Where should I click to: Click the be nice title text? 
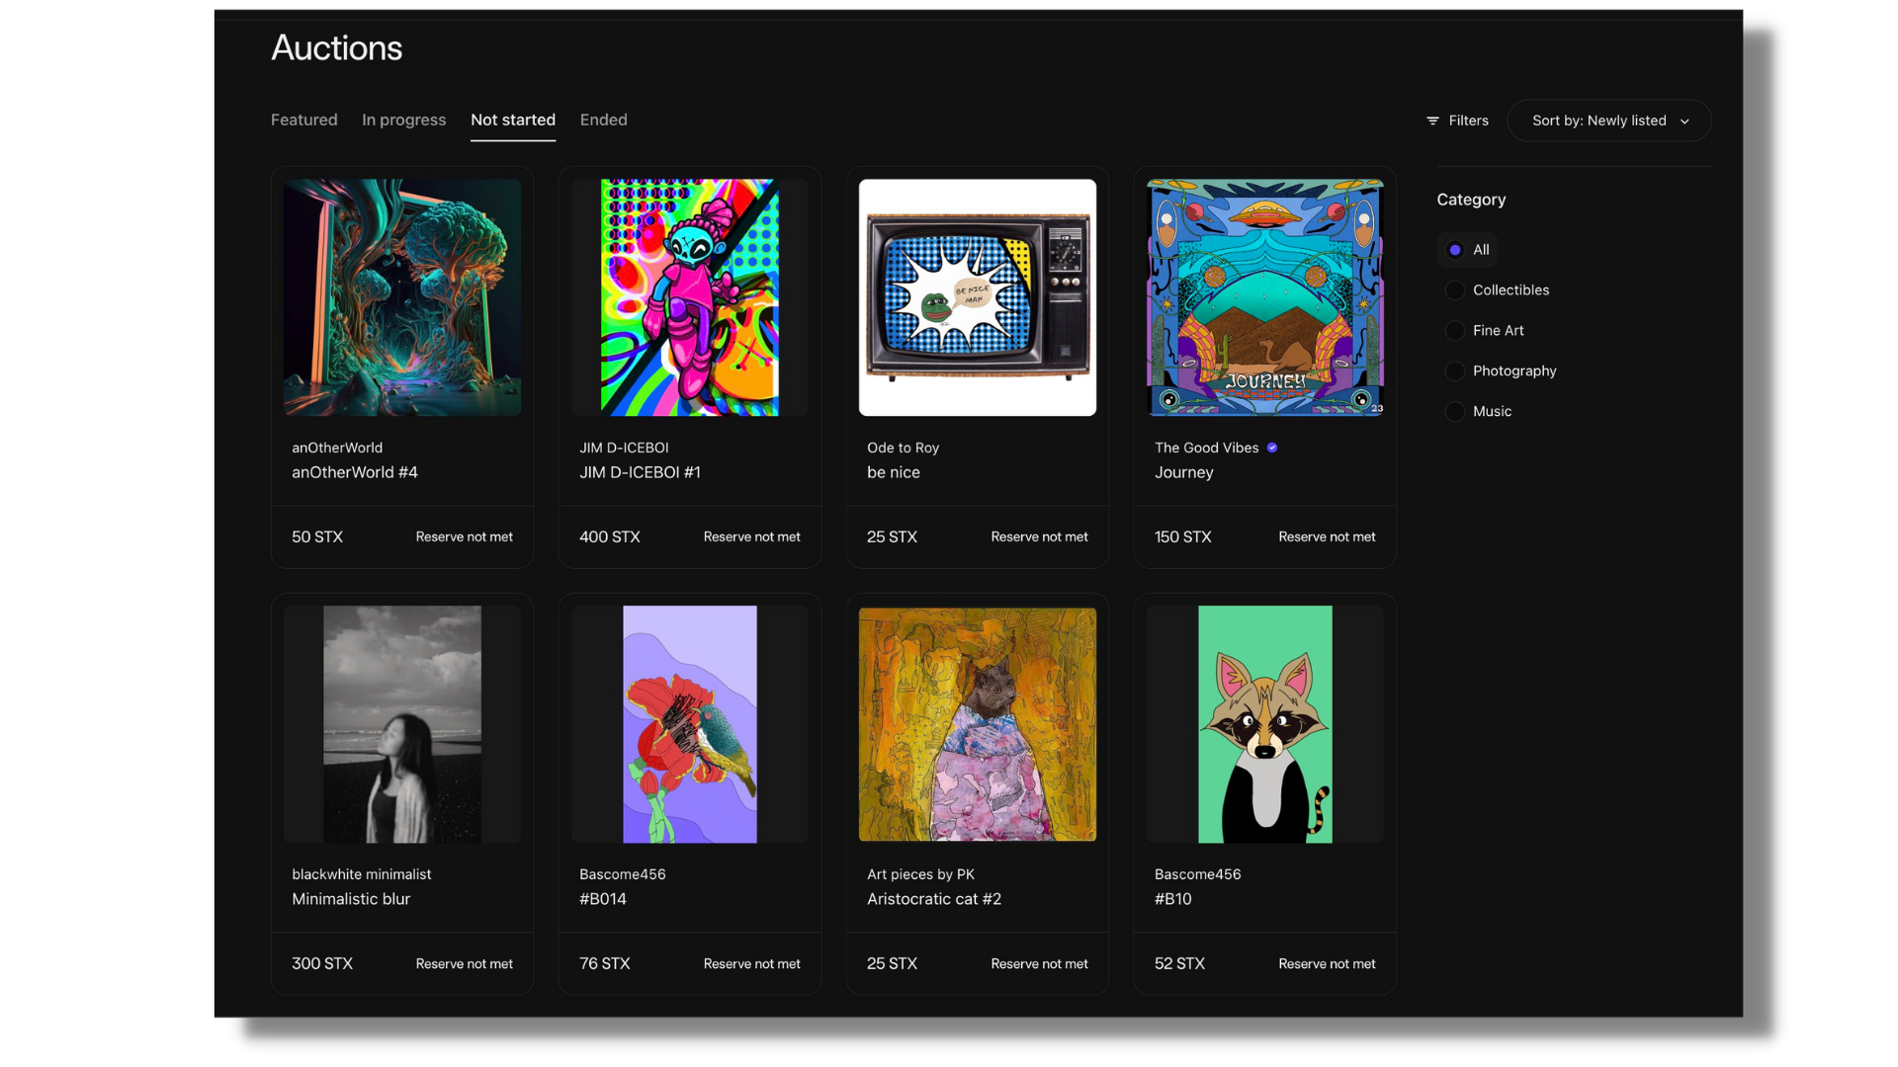pyautogui.click(x=894, y=472)
